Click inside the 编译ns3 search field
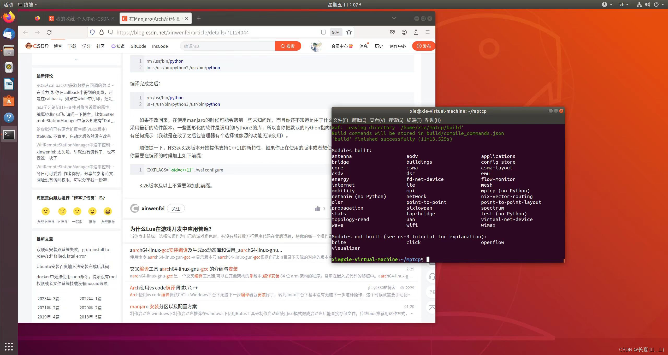 tap(227, 46)
